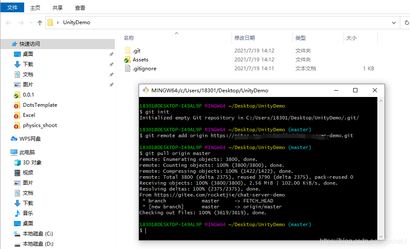Click the WPS cloud icon
This screenshot has width=410, height=249.
(x=14, y=139)
